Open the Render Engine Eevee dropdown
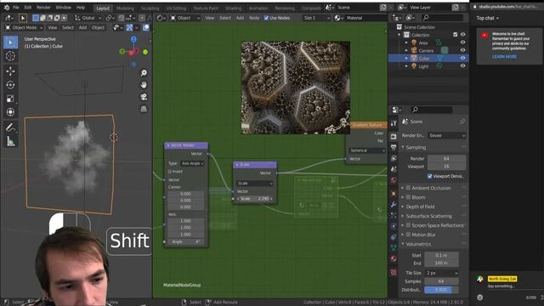This screenshot has height=306, width=544. click(x=447, y=136)
